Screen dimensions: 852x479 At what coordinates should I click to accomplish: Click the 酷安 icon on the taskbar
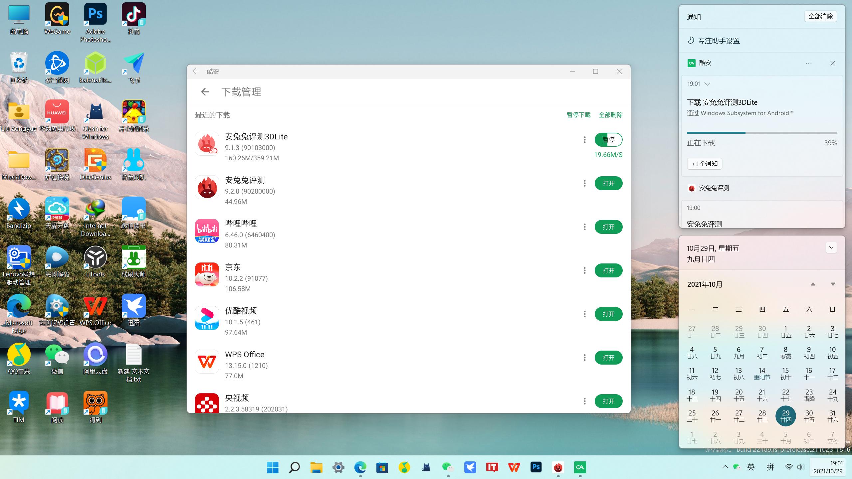[579, 467]
